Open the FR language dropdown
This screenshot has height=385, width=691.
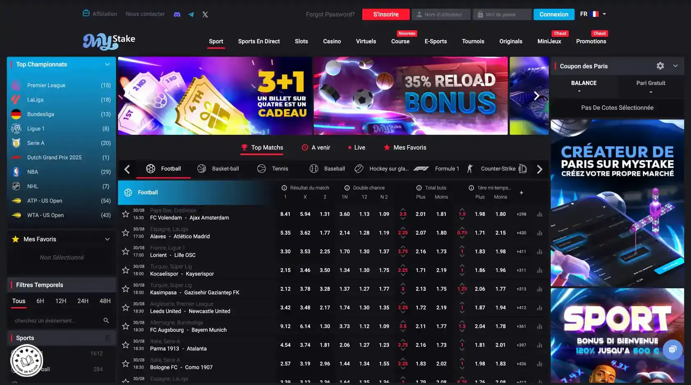tap(593, 14)
